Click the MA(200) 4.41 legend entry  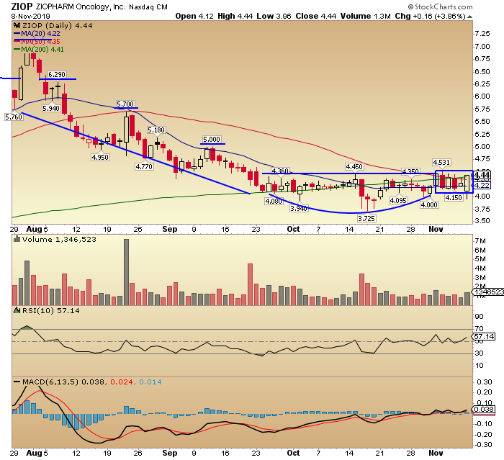click(x=42, y=50)
